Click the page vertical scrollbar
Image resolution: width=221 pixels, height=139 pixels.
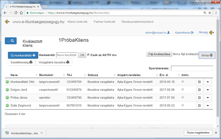218,68
